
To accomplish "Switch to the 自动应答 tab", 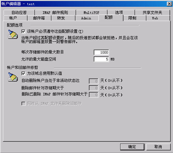I will [x=19, y=13].
